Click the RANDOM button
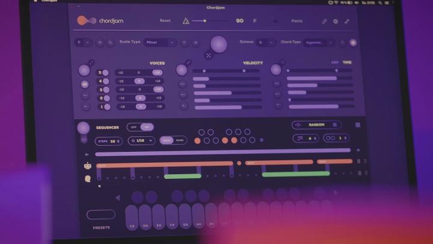 316,125
